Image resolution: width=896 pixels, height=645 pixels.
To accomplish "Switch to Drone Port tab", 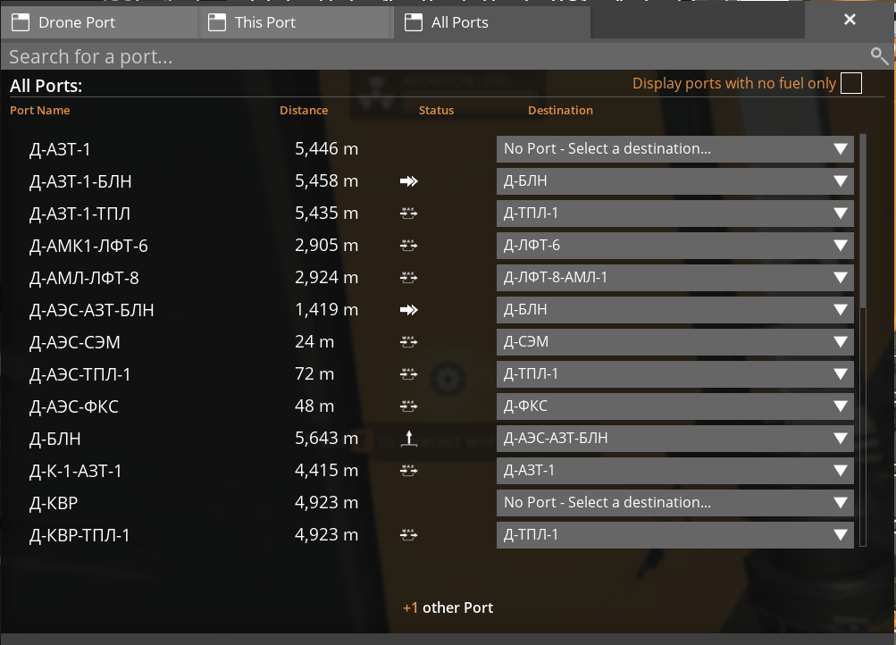I will pos(99,22).
